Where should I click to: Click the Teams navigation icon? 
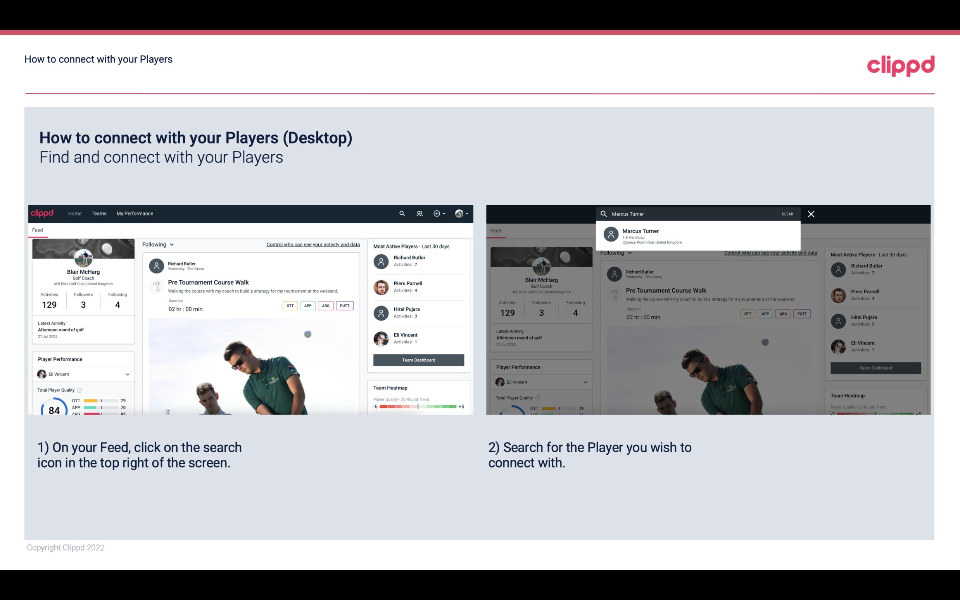tap(98, 213)
